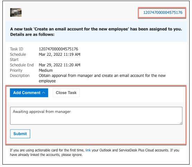The width and height of the screenshot is (192, 167).
Task: Collapse the Add Comment chevron arrow
Action: pos(44,93)
